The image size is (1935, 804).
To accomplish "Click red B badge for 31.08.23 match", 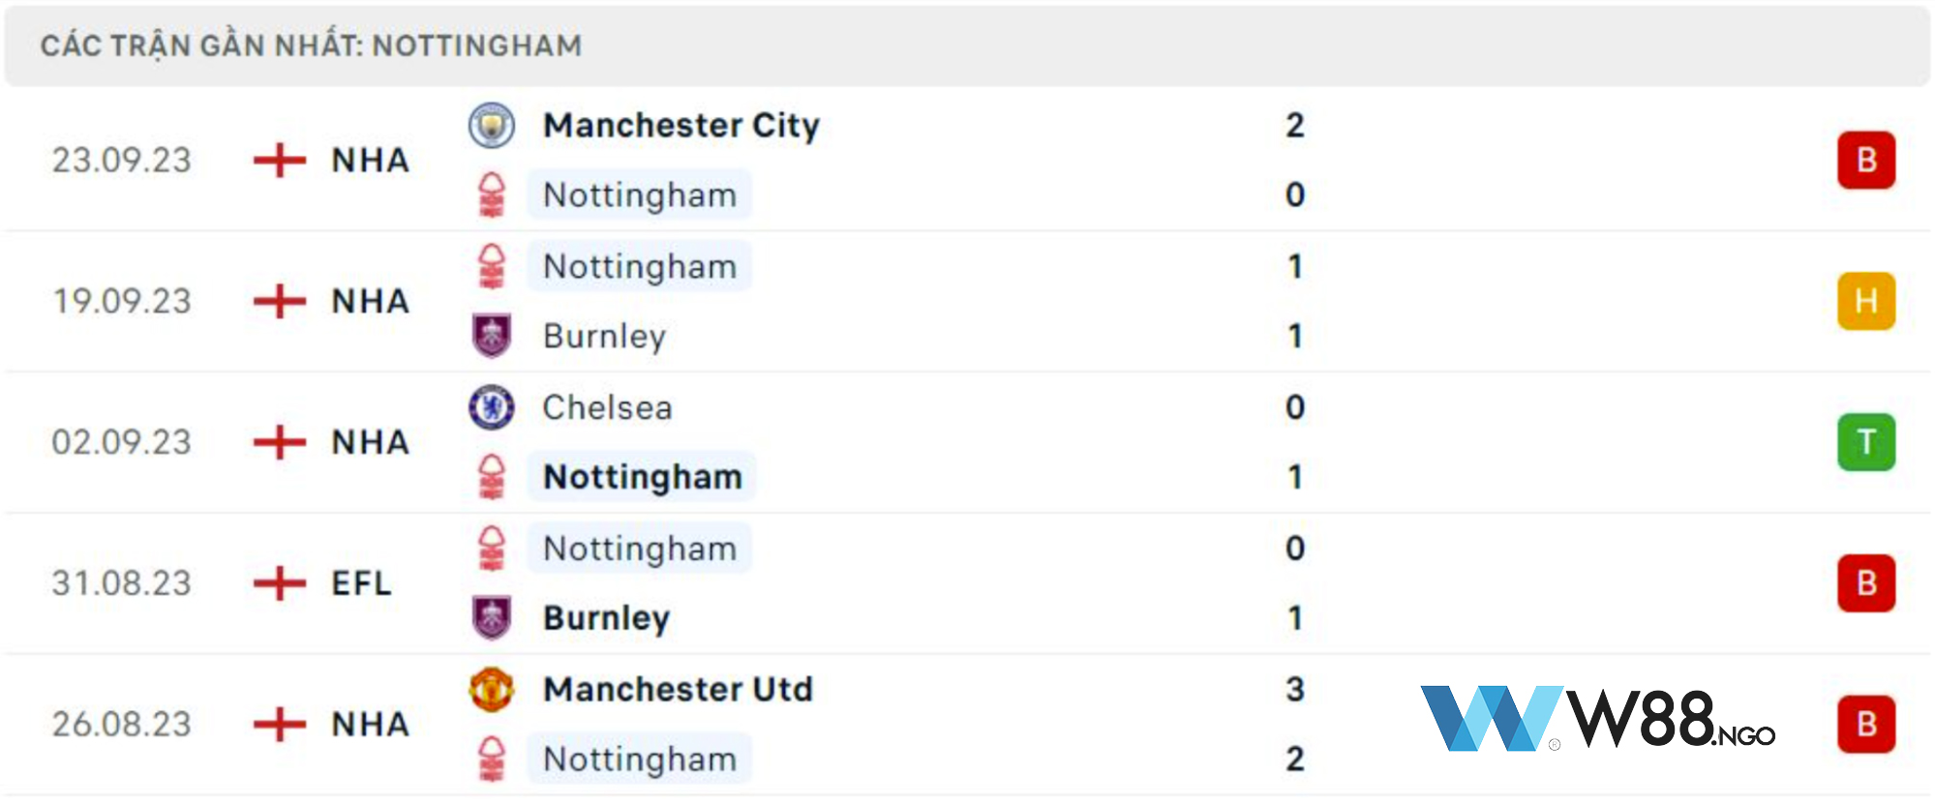I will click(x=1866, y=583).
